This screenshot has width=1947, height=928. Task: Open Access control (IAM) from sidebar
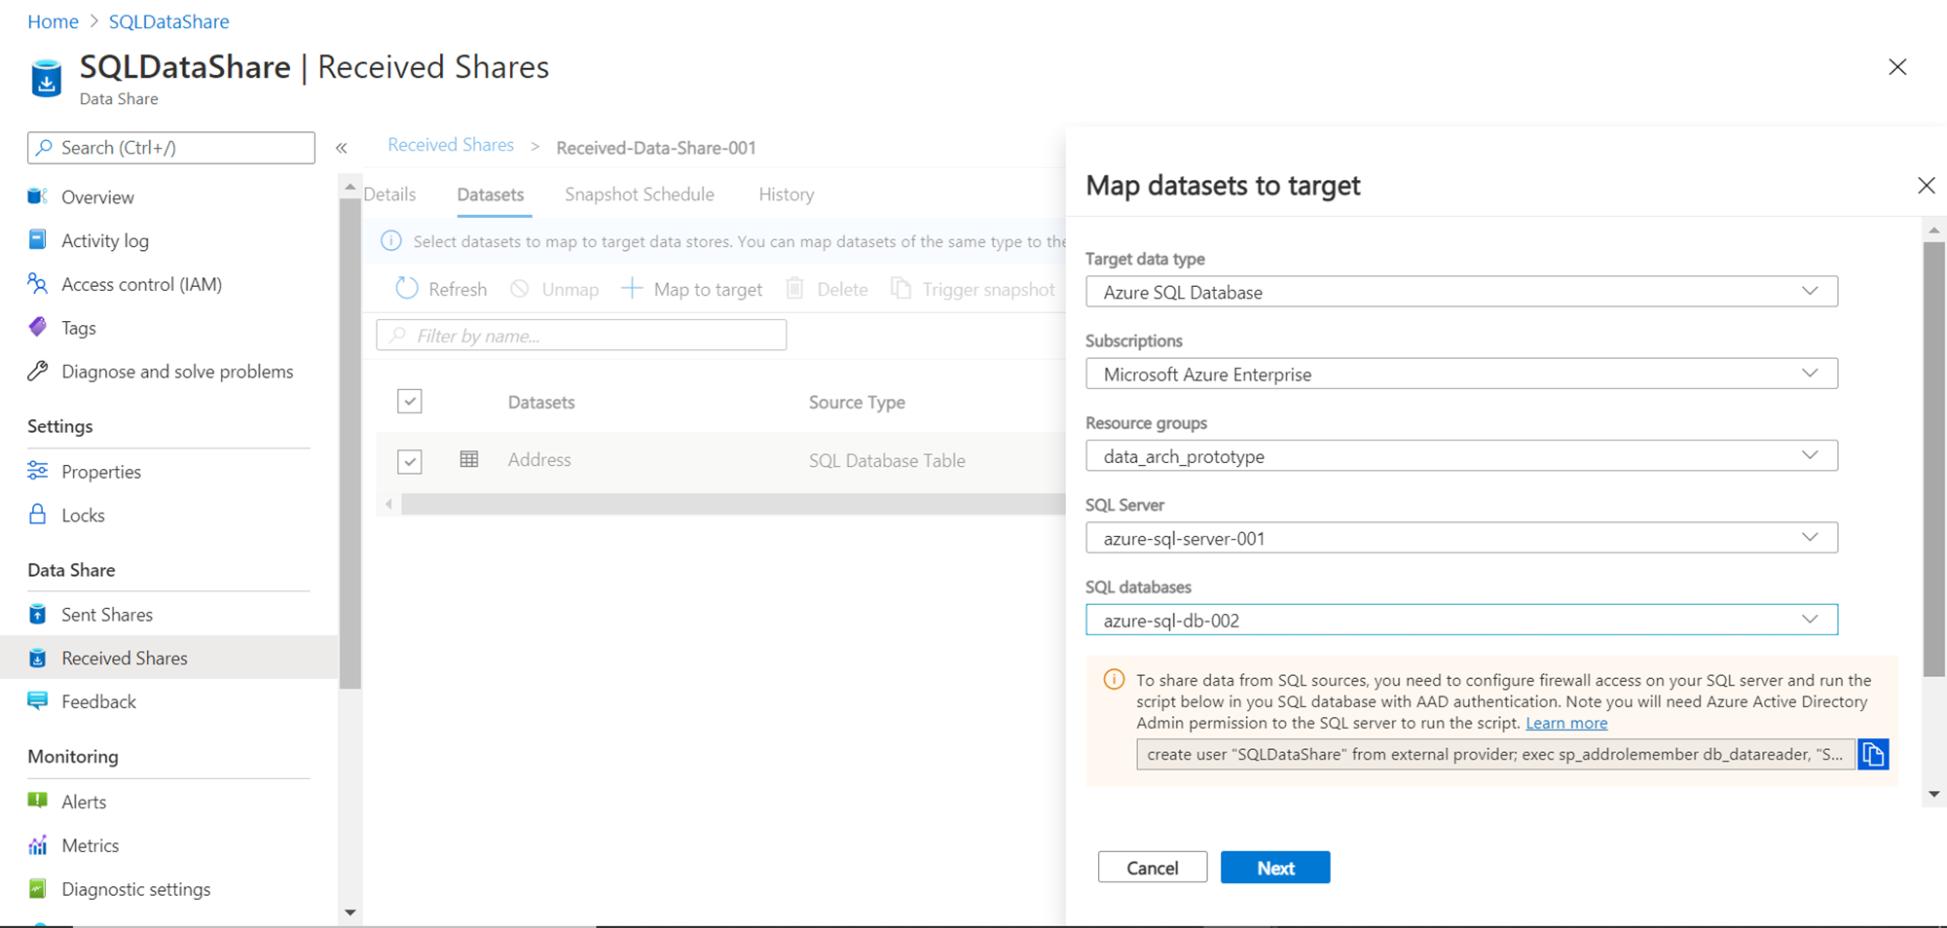coord(141,284)
